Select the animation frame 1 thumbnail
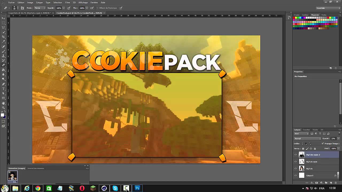Image resolution: width=342 pixels, height=192 pixels. [x=13, y=175]
